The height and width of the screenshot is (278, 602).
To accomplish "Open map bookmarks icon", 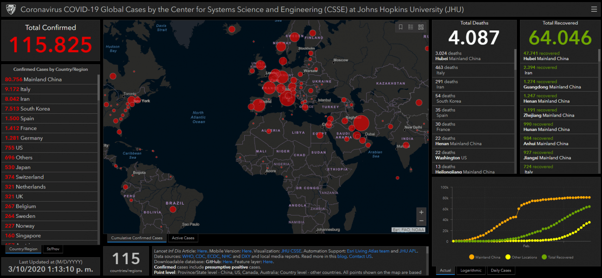I will 400,27.
